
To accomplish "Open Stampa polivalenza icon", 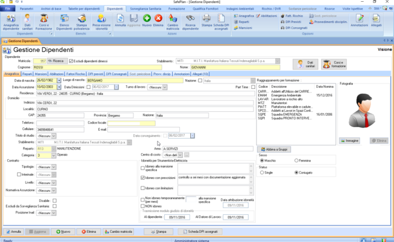I will tap(81, 22).
